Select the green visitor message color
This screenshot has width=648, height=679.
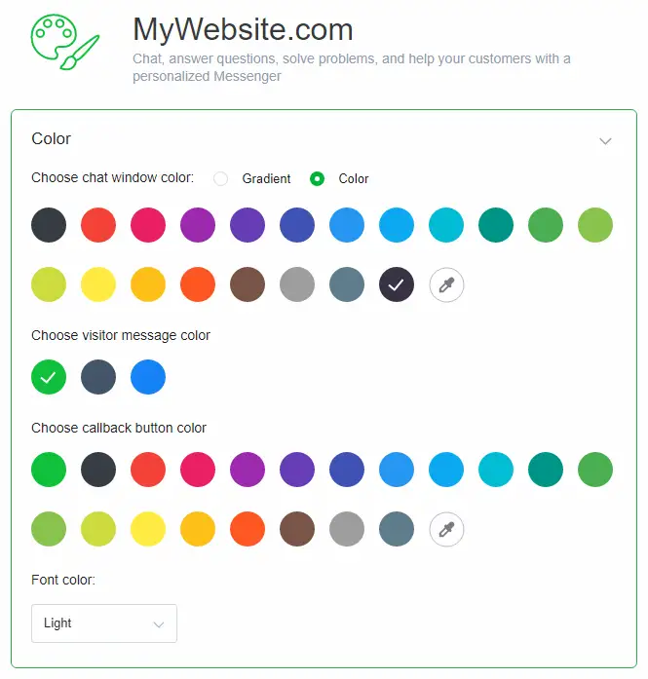coord(49,377)
